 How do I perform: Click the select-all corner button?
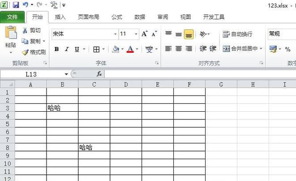tap(8, 84)
